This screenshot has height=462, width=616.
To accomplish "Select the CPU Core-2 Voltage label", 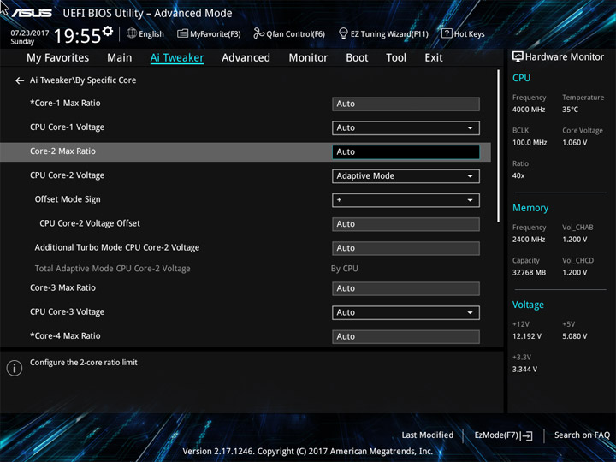I will [68, 175].
